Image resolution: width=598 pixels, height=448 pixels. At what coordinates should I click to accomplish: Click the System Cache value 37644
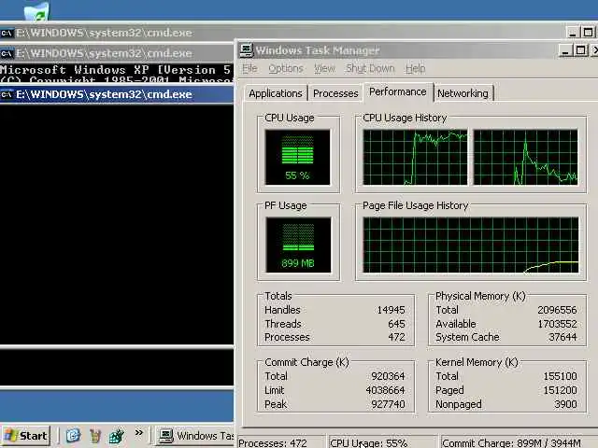562,337
